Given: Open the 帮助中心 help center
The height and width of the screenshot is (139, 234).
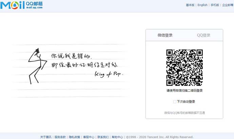Looking at the screenshot, I should point(117,137).
